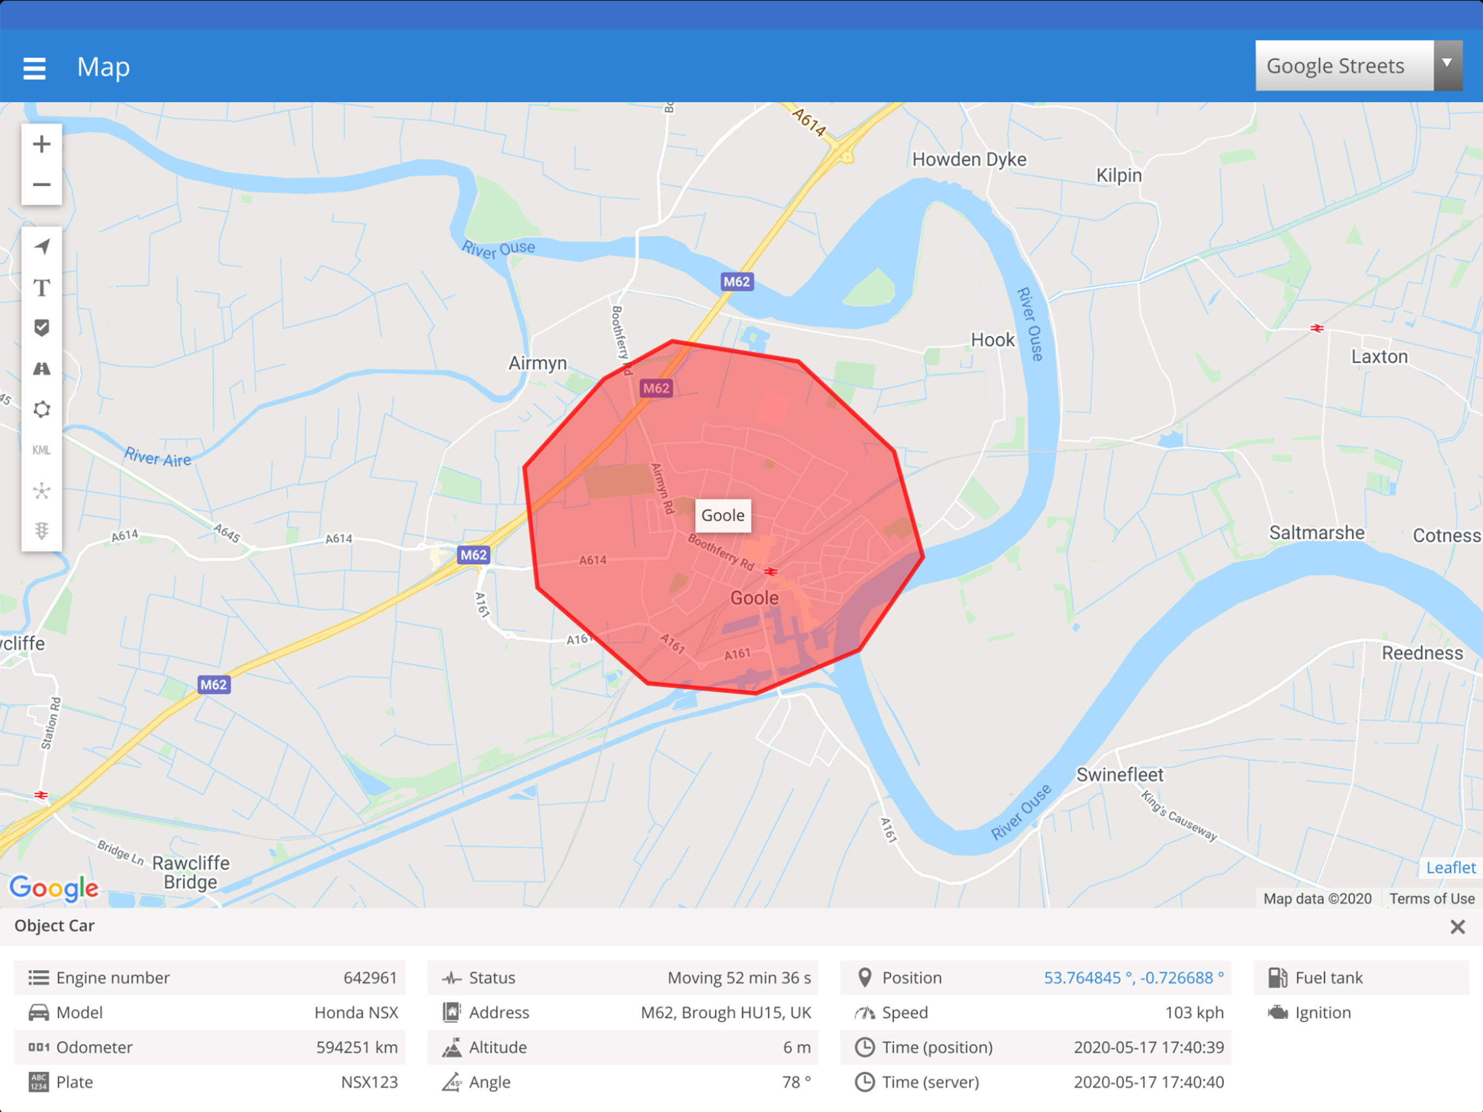
Task: Click the Fuel tank label
Action: coord(1329,978)
